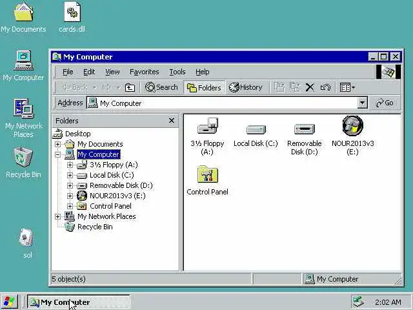The width and height of the screenshot is (413, 310).
Task: Open the Control Panel folder icon
Action: pos(208,174)
